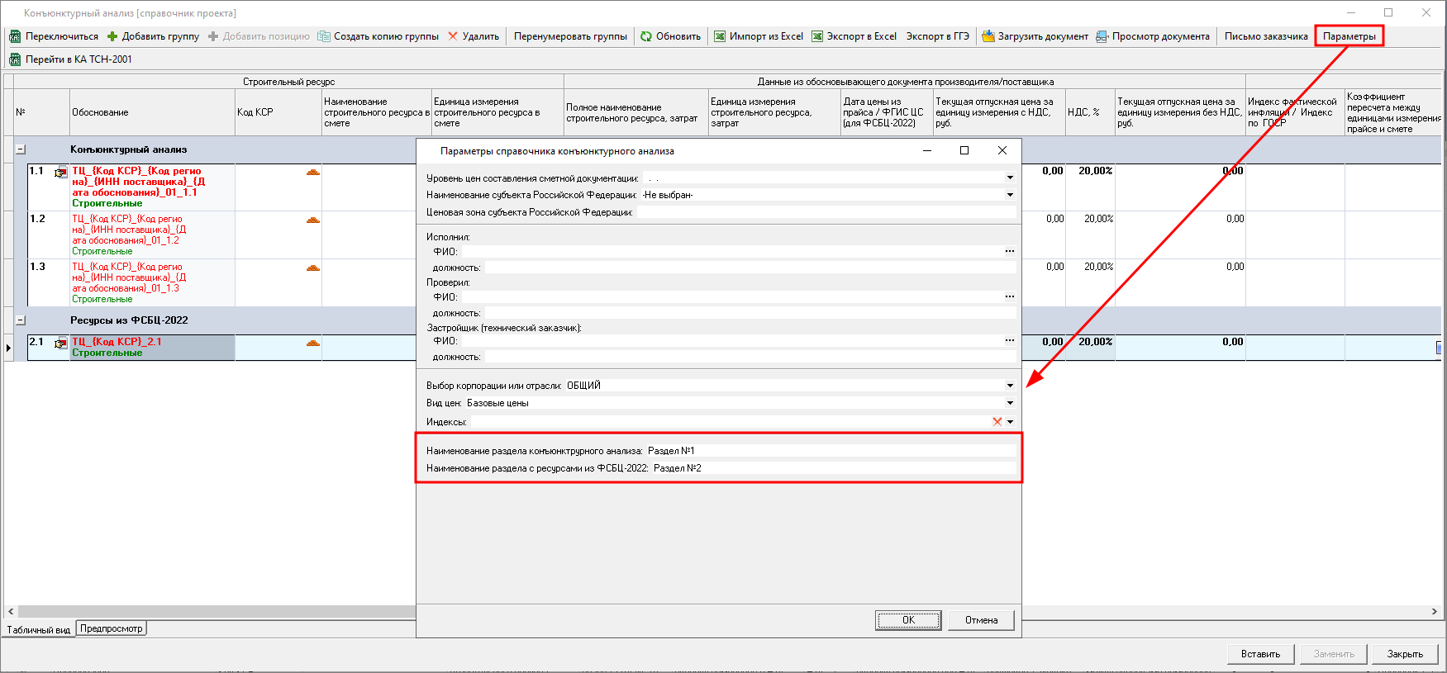This screenshot has height=673, width=1447.
Task: Click the Загрузить документ icon
Action: (x=988, y=36)
